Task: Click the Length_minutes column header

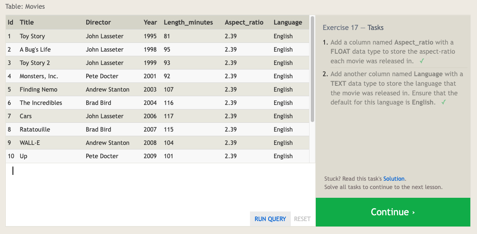Action: pyautogui.click(x=188, y=22)
